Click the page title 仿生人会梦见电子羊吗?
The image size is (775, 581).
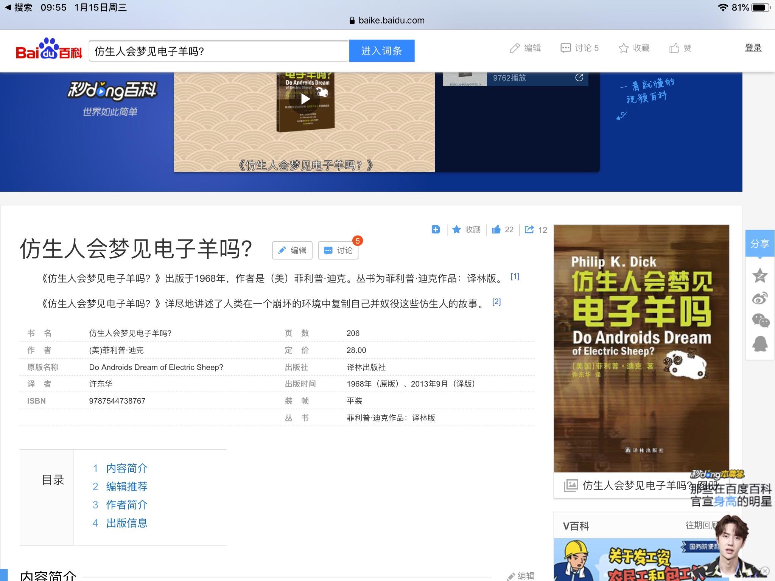(136, 249)
